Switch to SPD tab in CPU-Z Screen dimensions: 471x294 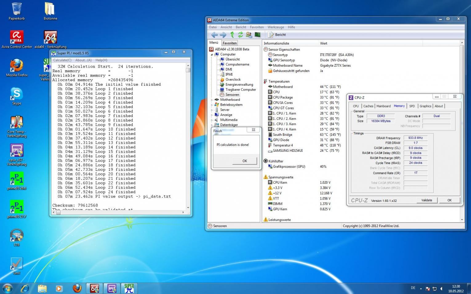click(412, 106)
